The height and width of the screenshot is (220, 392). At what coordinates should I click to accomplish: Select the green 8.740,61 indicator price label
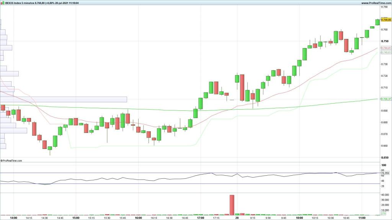[x=385, y=52]
